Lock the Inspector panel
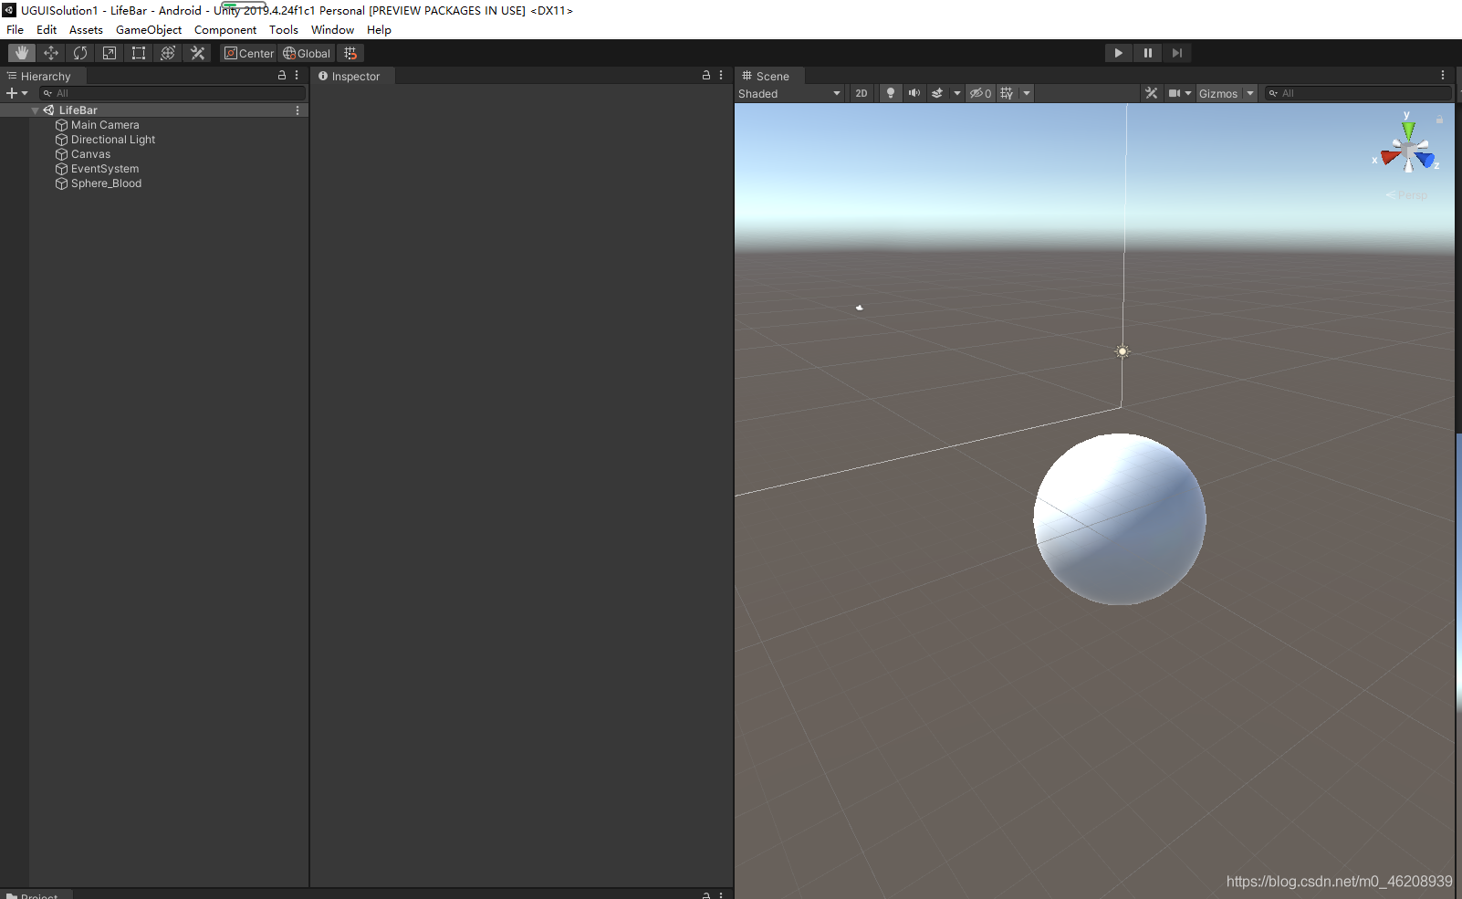The image size is (1462, 899). click(706, 76)
